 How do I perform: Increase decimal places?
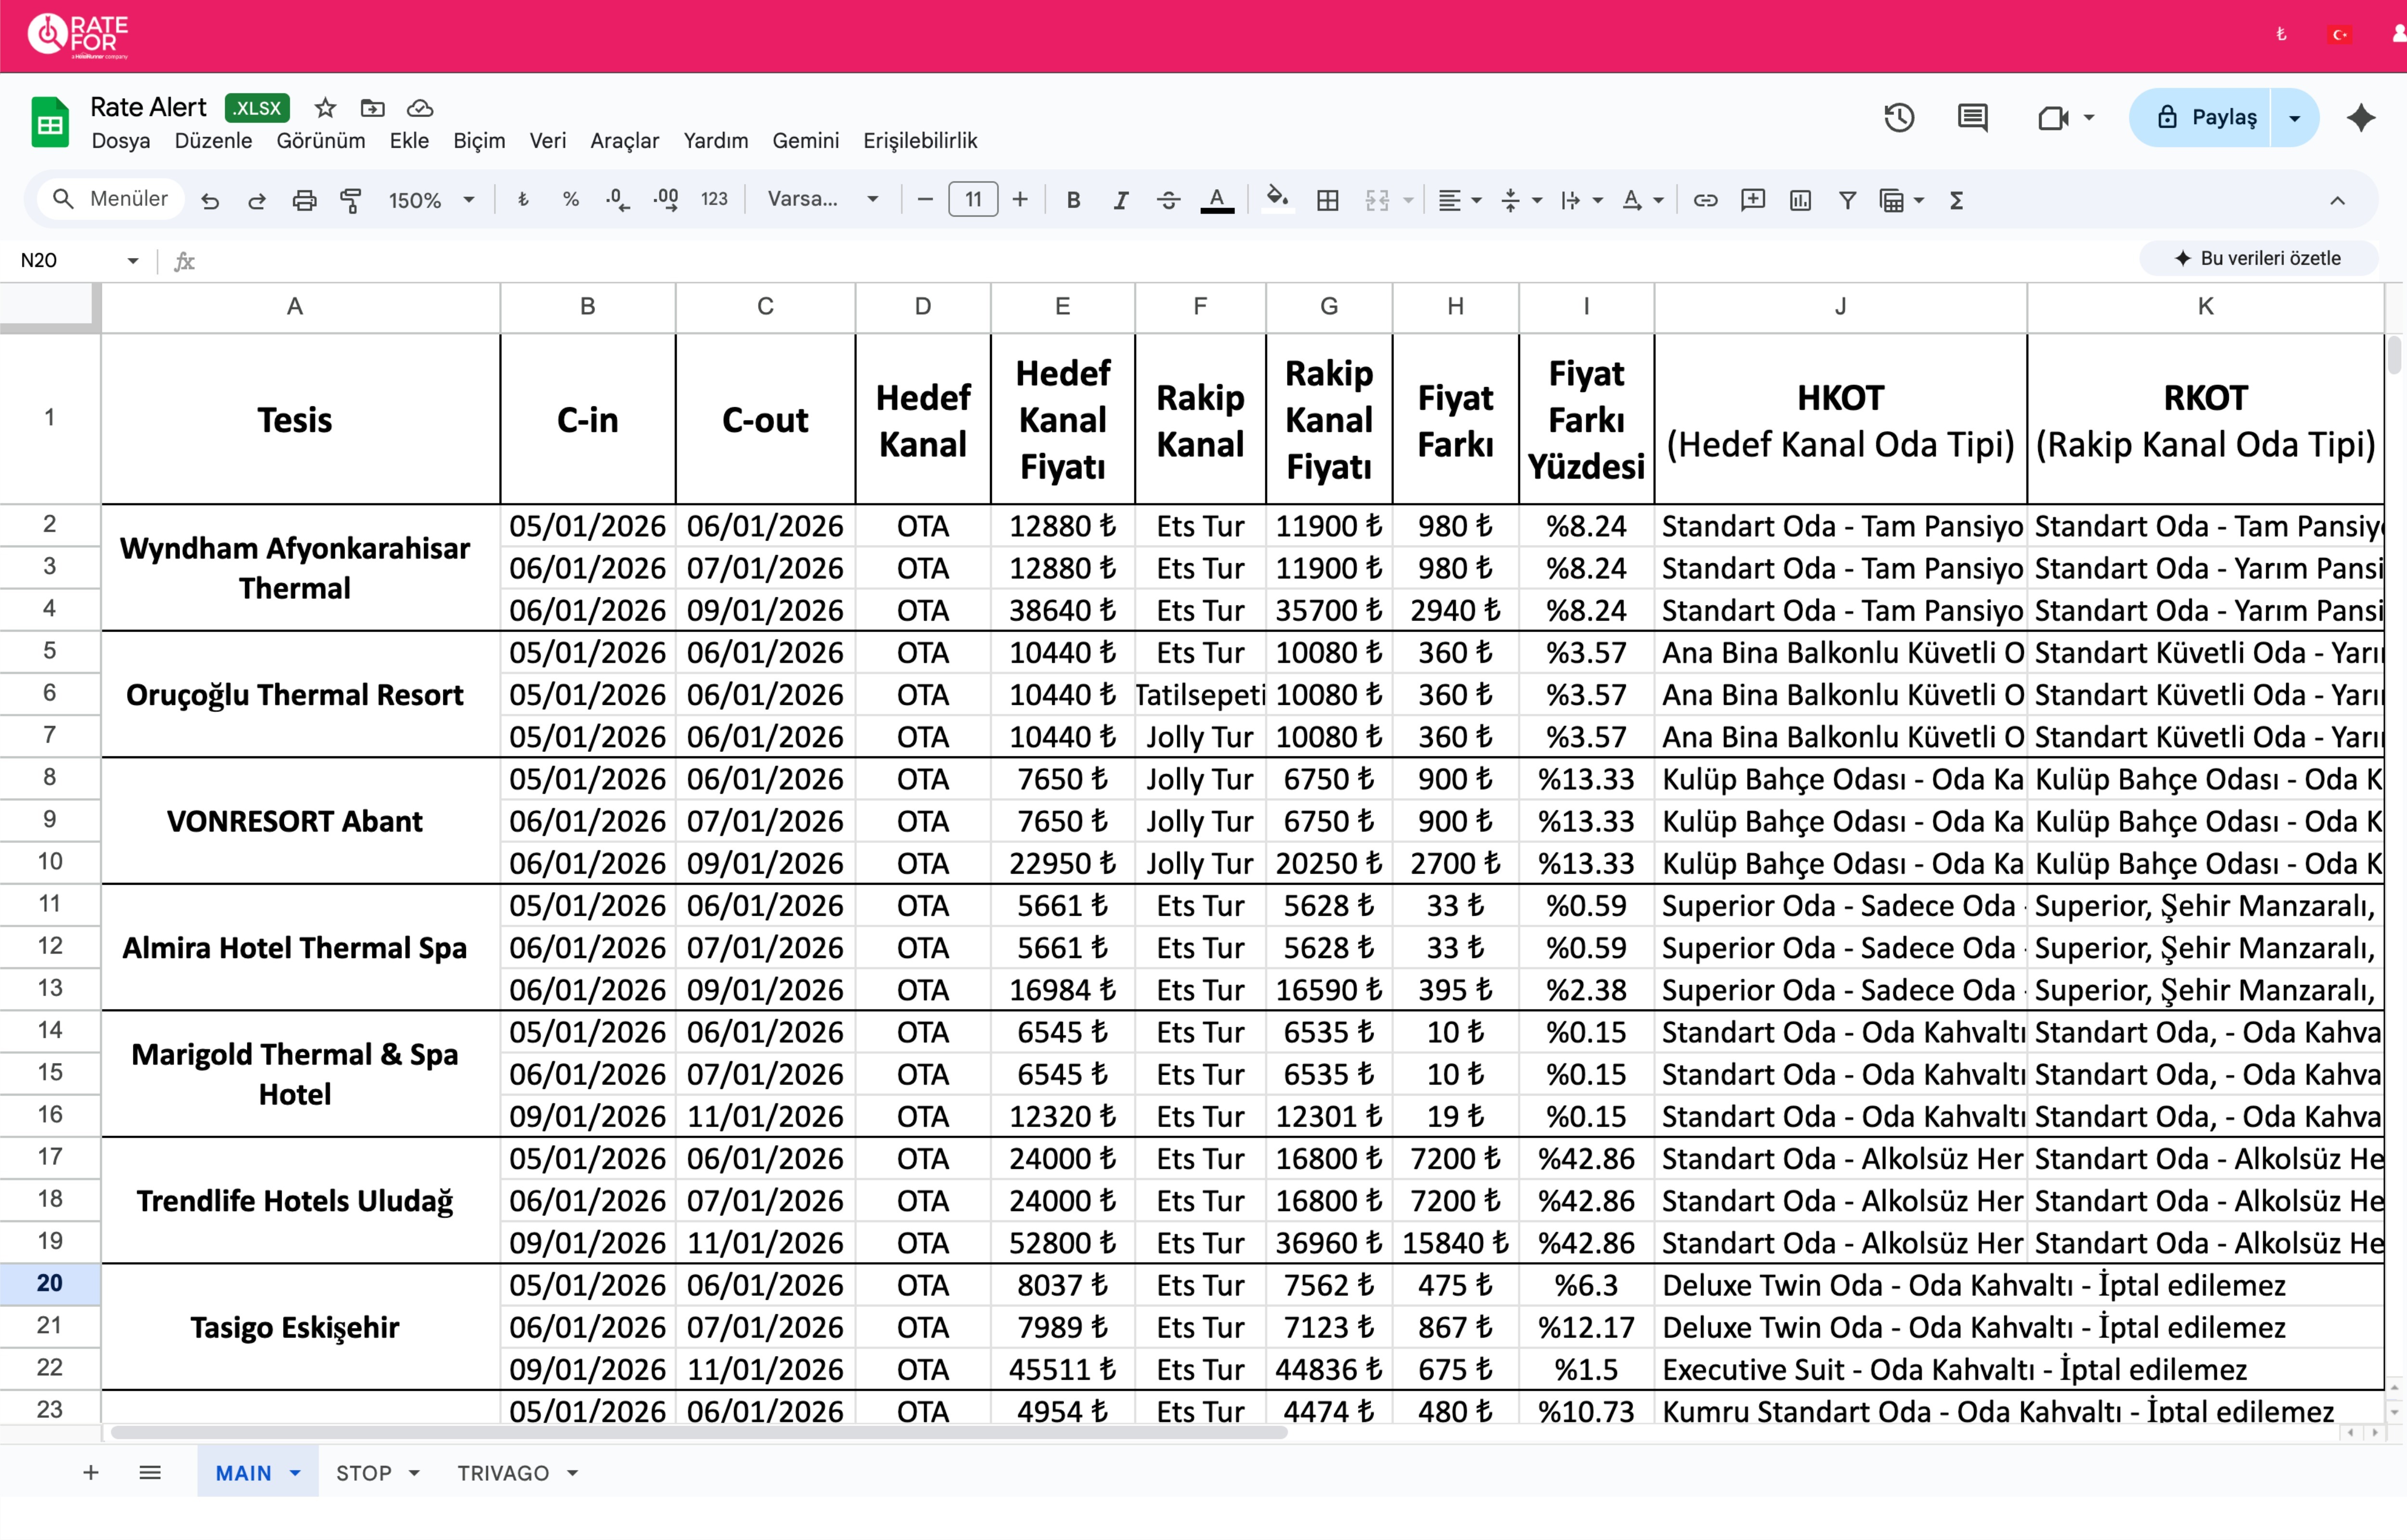[x=666, y=200]
